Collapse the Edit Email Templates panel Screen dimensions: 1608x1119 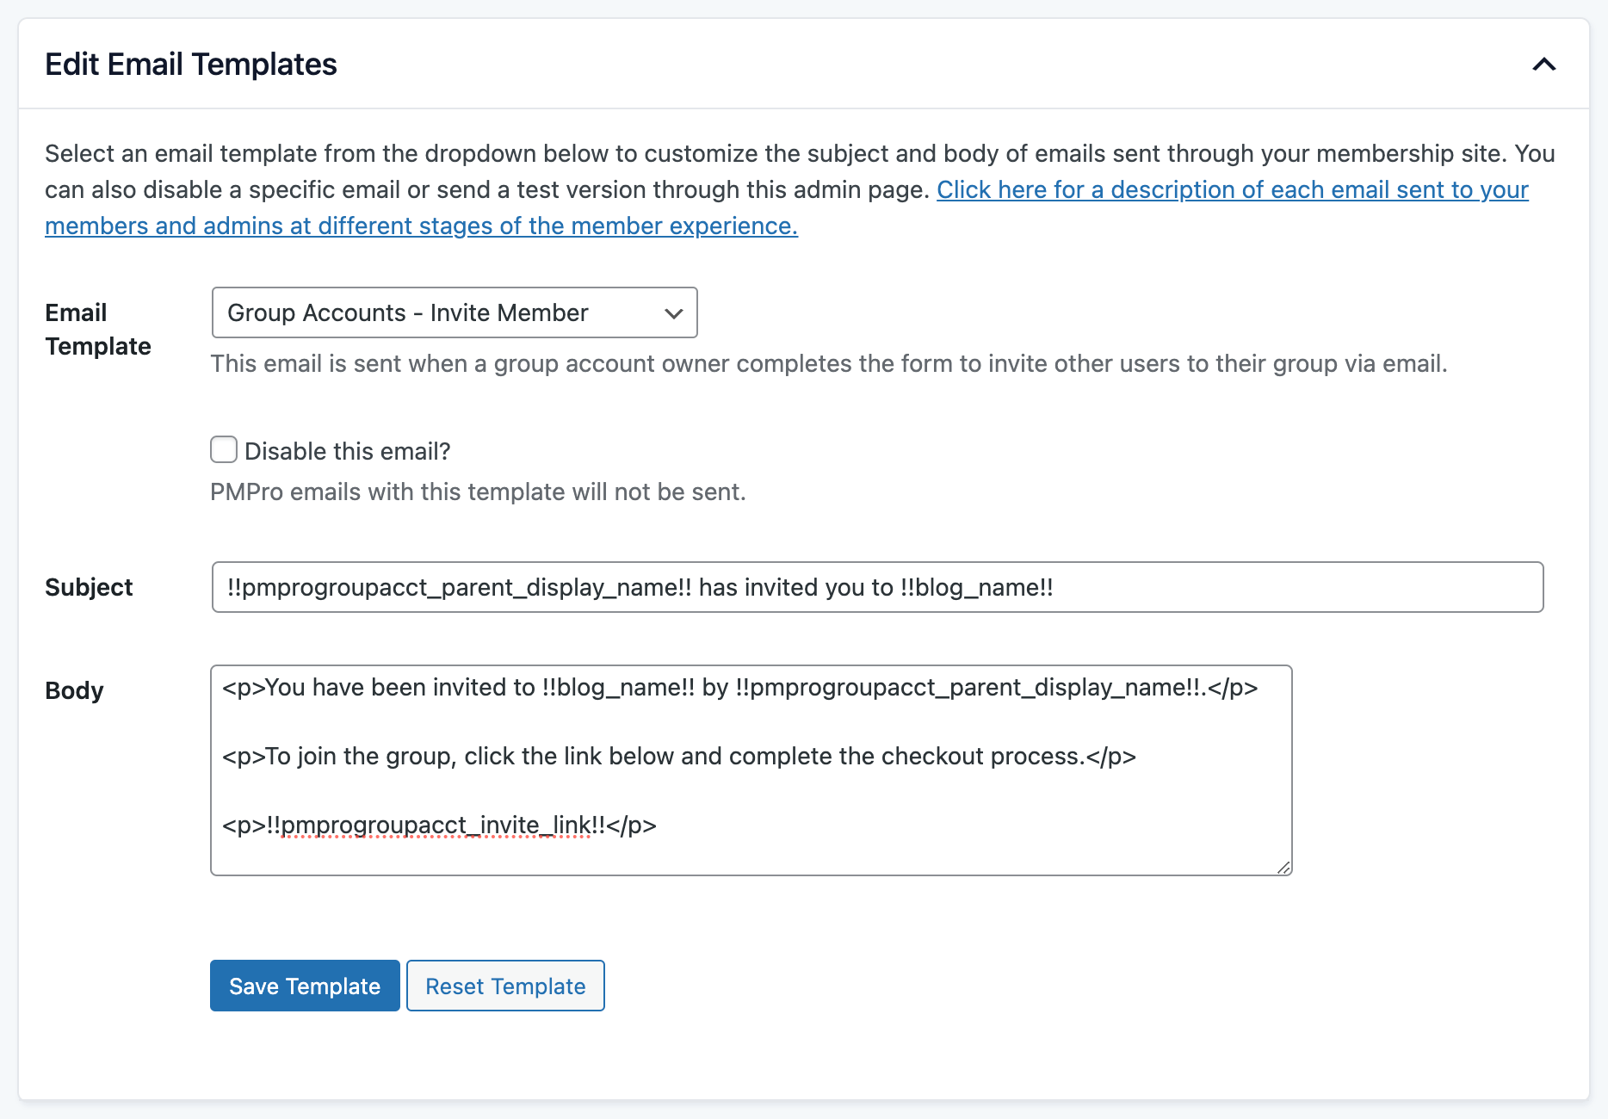(1544, 64)
